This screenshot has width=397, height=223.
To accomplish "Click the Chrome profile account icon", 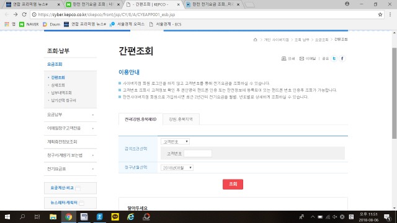I will pos(347,4).
